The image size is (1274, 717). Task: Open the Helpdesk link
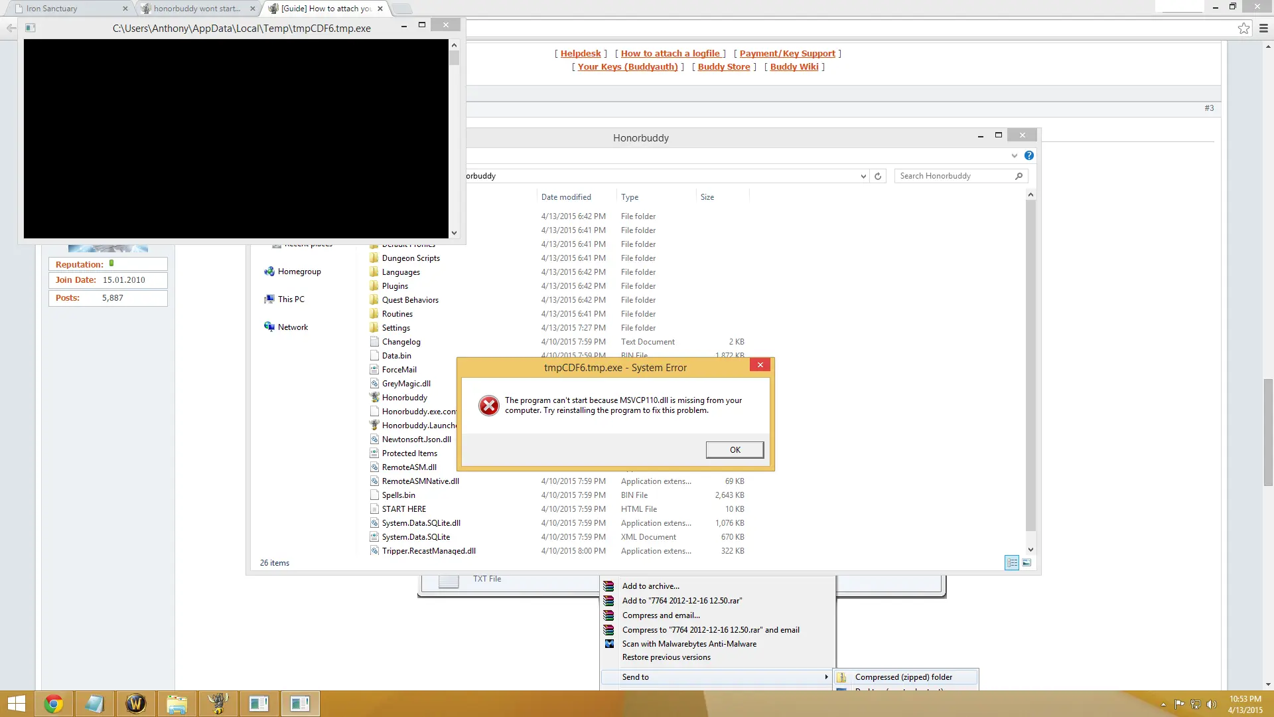tap(581, 54)
